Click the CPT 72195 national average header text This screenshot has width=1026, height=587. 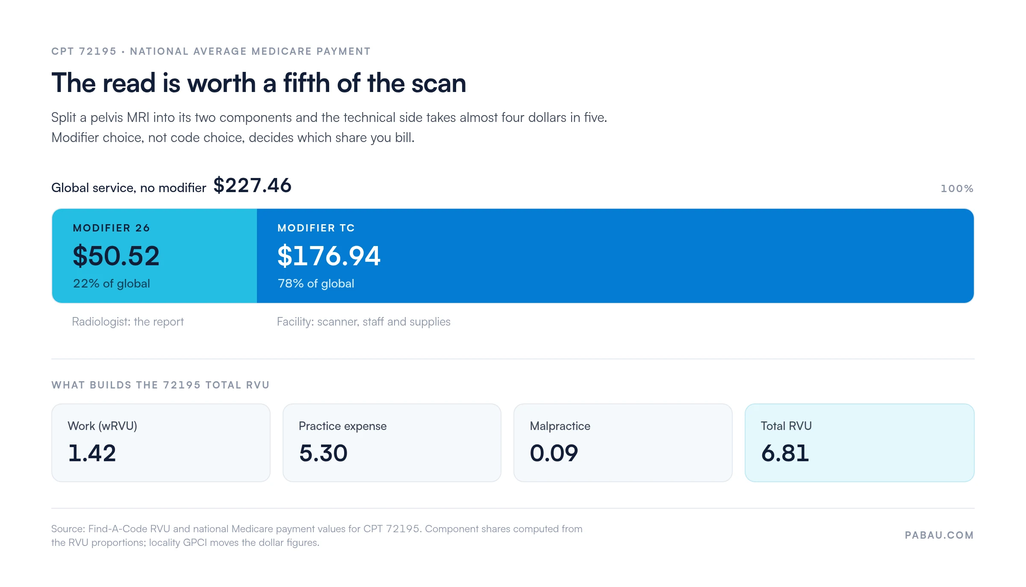(211, 51)
